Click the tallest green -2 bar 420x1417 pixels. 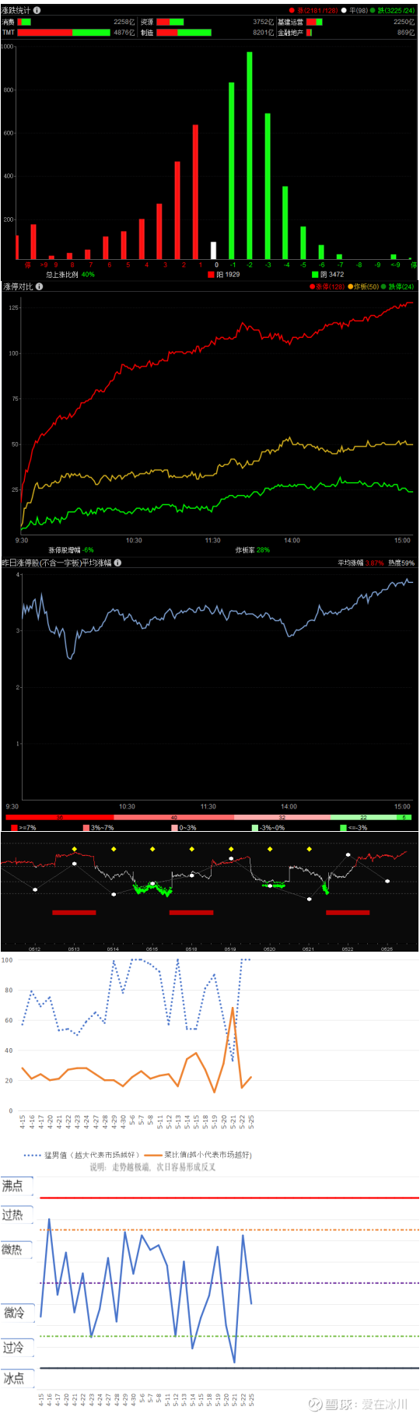point(250,156)
